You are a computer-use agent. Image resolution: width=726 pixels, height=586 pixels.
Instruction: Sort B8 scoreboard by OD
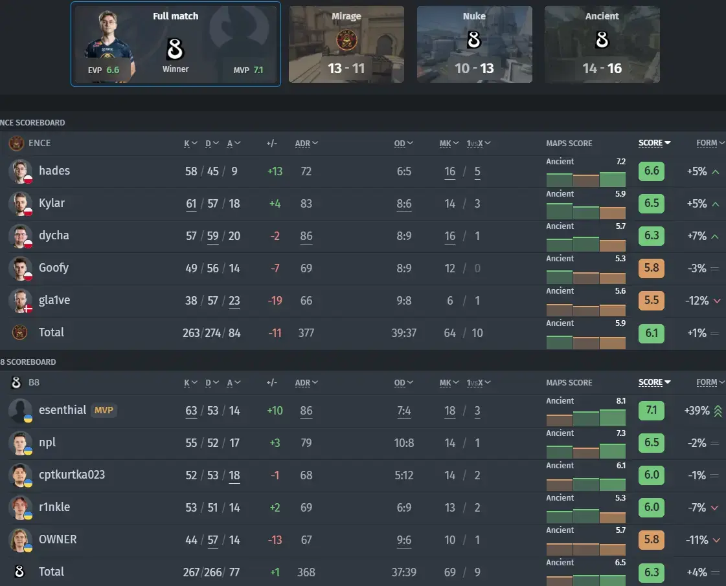(x=403, y=382)
